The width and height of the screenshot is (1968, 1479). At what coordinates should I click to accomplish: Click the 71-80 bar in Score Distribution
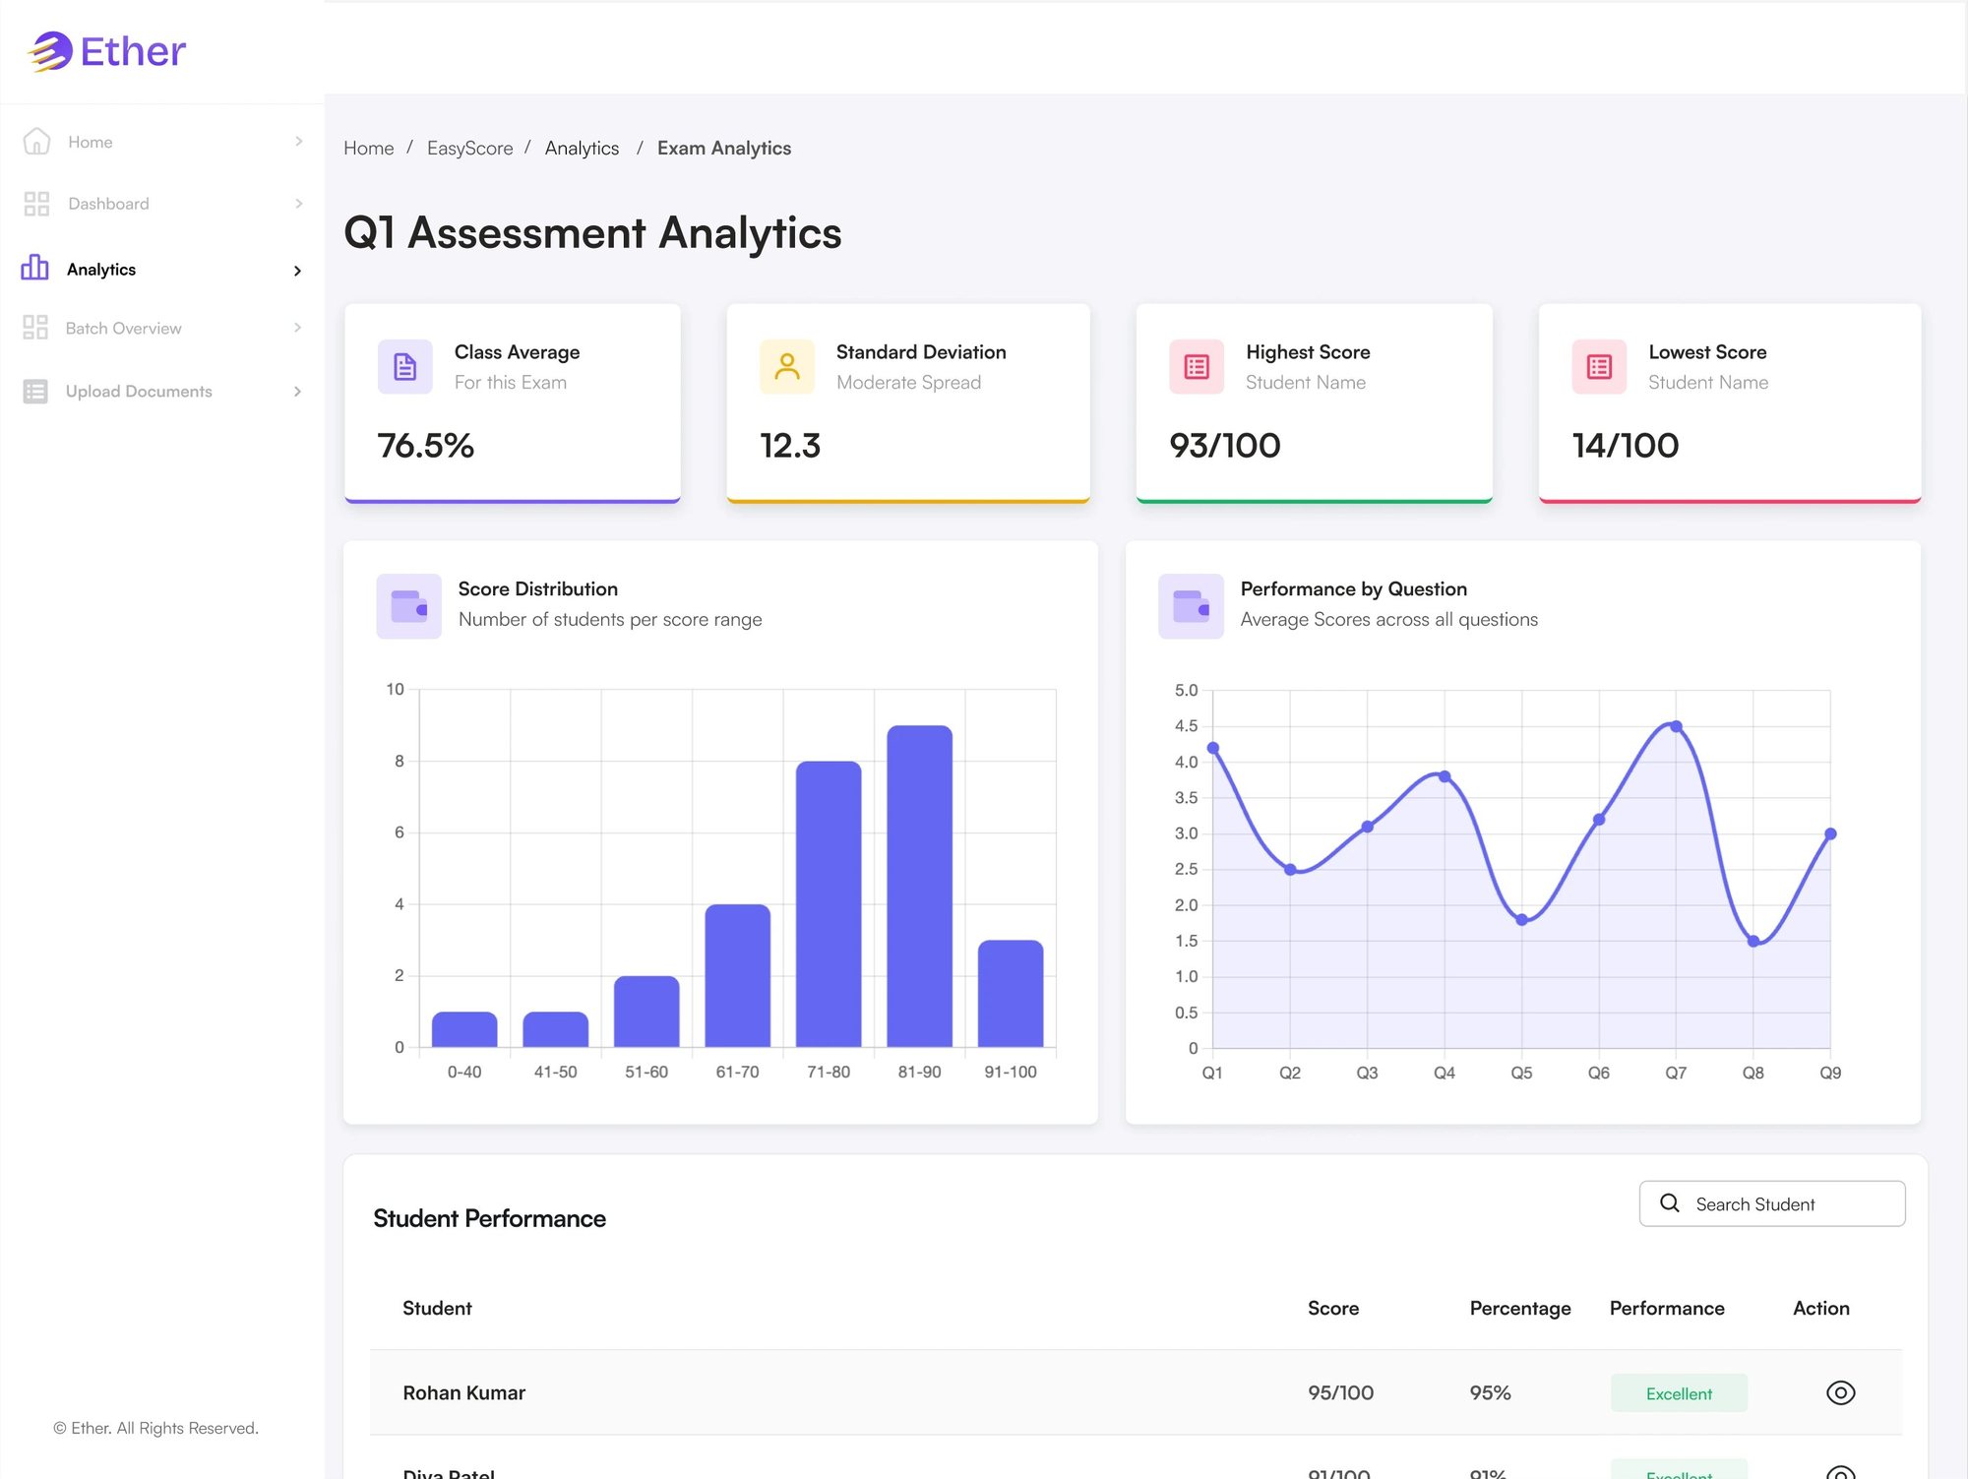(x=829, y=903)
